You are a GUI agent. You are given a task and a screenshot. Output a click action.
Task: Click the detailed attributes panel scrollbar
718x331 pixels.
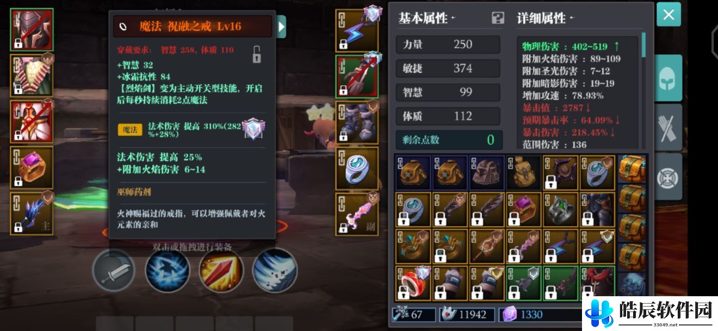pos(643,45)
